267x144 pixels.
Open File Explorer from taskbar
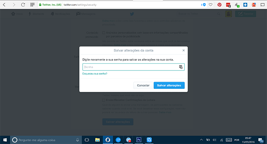(98, 140)
